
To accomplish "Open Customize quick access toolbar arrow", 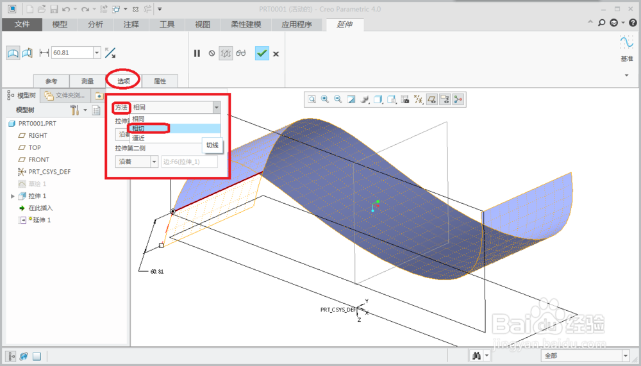I will (160, 9).
